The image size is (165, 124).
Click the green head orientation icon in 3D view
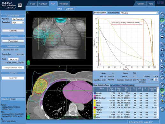pyautogui.click(x=28, y=63)
